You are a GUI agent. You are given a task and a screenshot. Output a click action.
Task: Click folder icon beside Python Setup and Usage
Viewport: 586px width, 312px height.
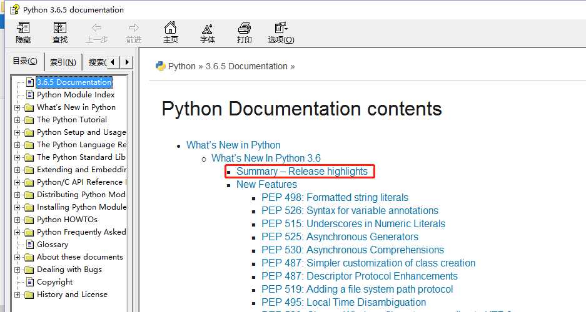coord(29,133)
